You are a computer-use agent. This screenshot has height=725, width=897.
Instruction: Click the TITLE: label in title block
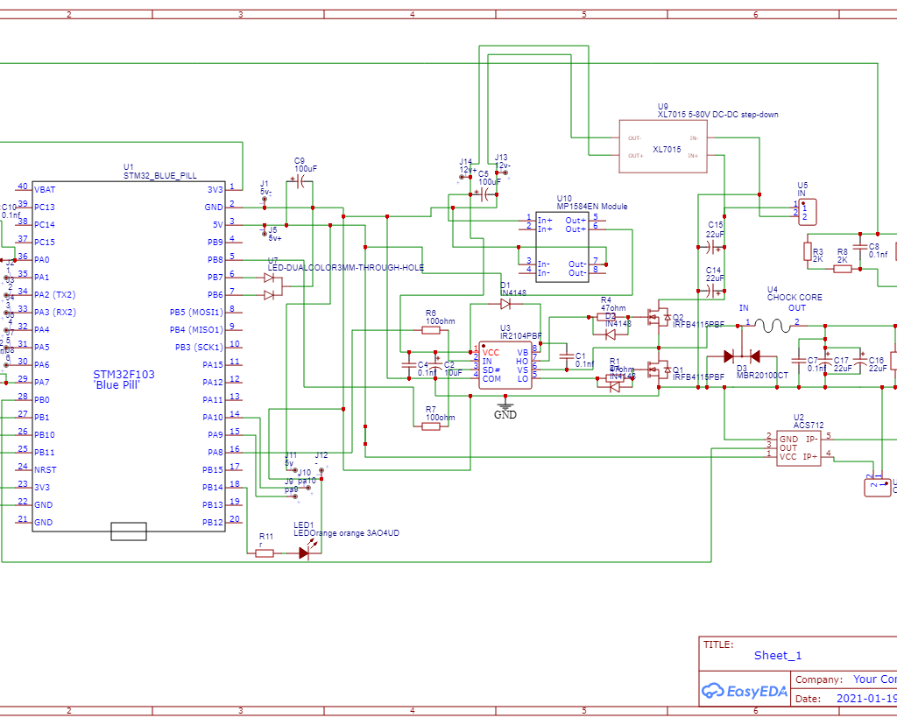click(x=718, y=644)
